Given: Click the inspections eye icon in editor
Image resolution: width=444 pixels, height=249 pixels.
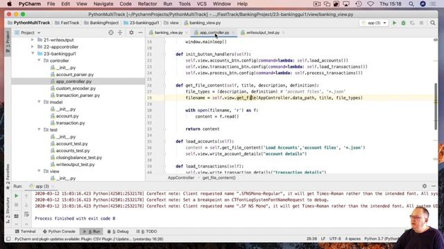Looking at the screenshot, I should coord(436,40).
